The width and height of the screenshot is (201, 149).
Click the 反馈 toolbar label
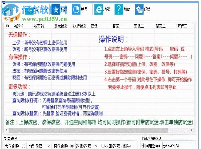pos(147,9)
